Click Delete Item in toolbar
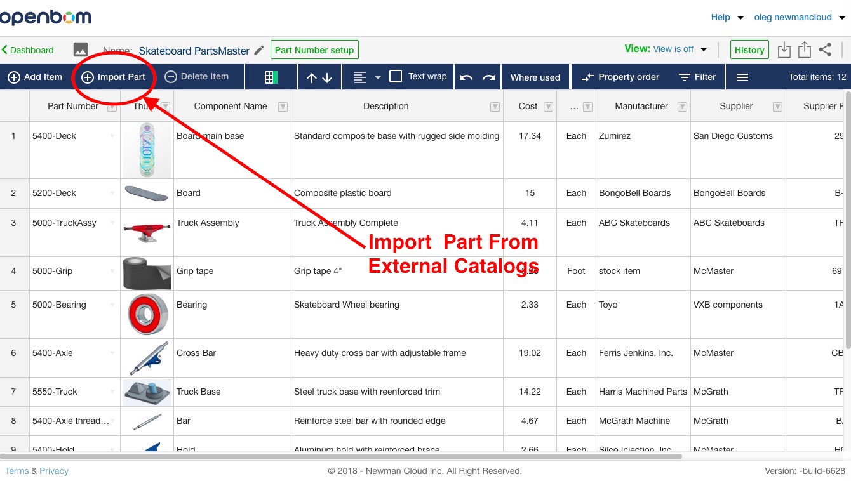851x481 pixels. tap(196, 76)
